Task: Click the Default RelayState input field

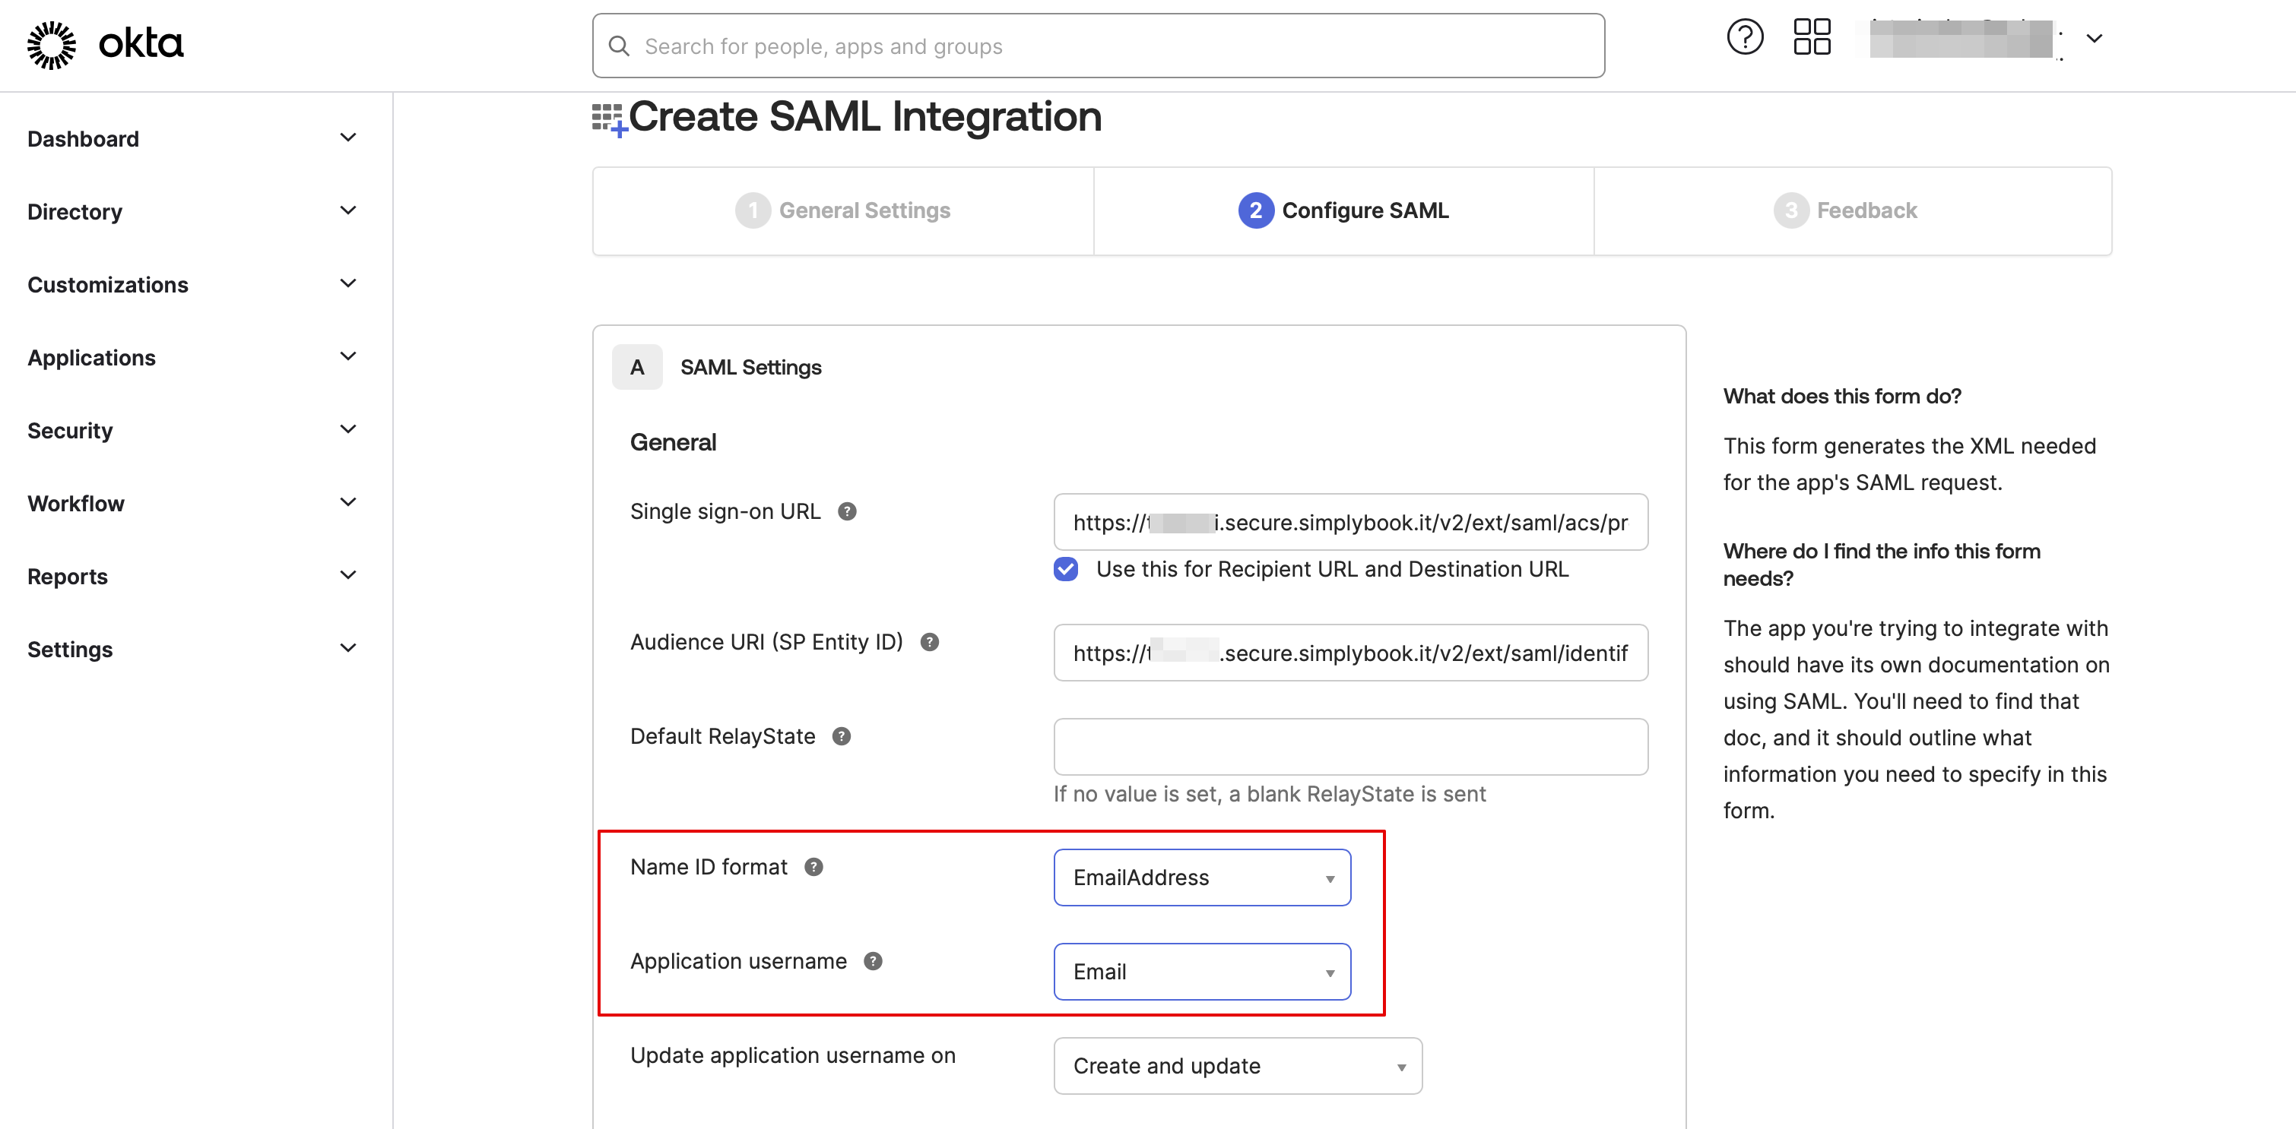Action: 1349,747
